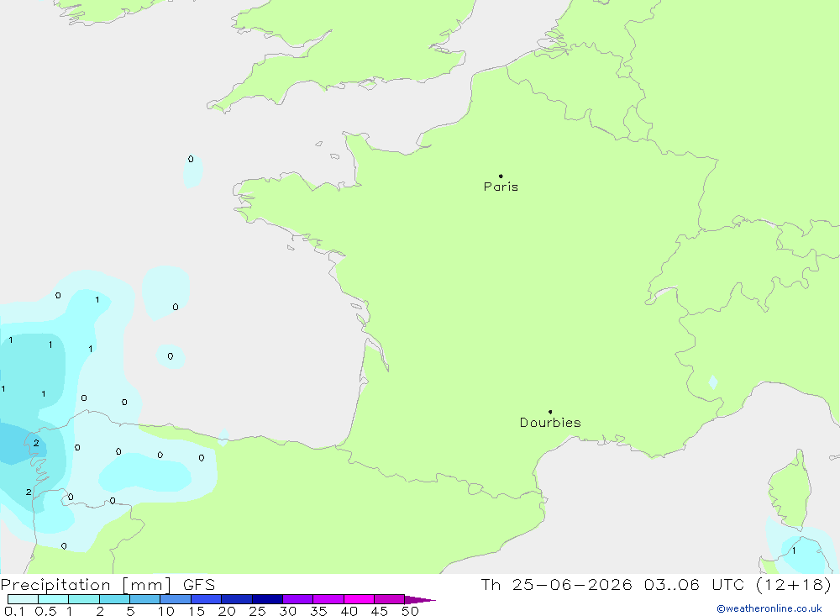Screen dimensions: 840x616
Task: Open the weatheronline.co.uk copyright link
Action: click(x=769, y=608)
